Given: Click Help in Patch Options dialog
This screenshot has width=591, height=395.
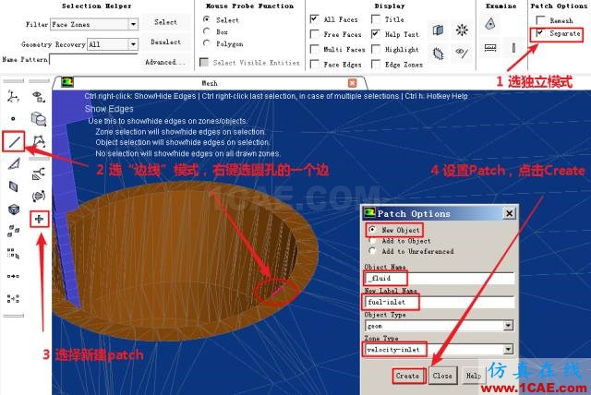Looking at the screenshot, I should coord(473,376).
